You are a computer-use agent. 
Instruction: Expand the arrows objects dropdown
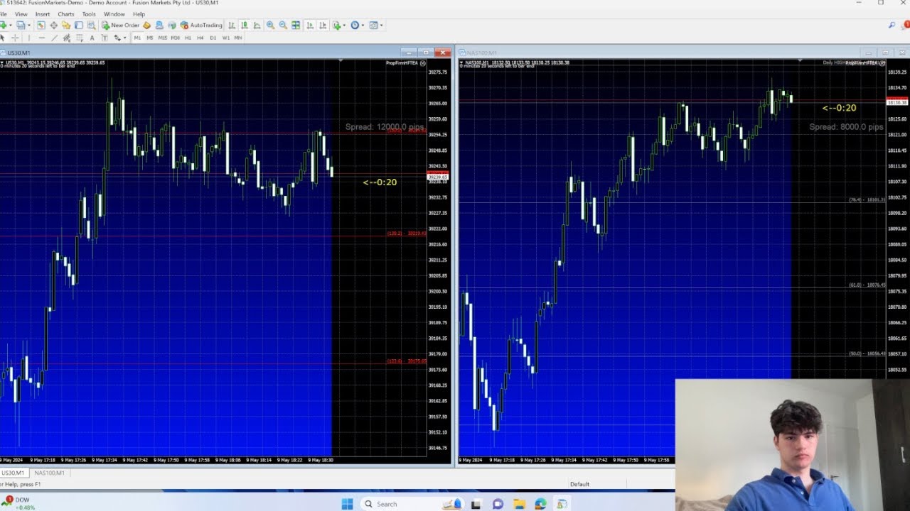point(124,38)
